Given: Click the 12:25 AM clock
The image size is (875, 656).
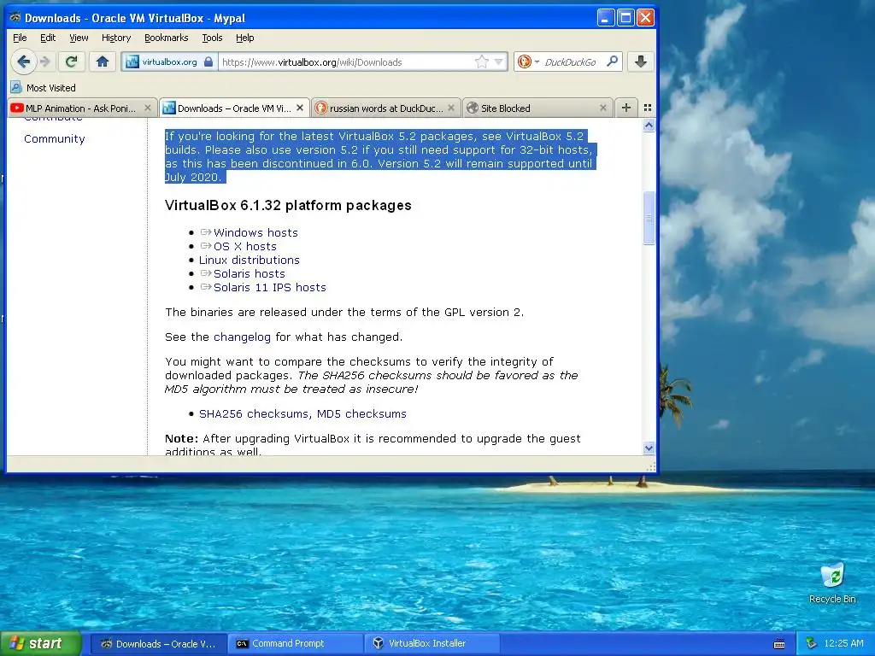Looking at the screenshot, I should [x=843, y=643].
